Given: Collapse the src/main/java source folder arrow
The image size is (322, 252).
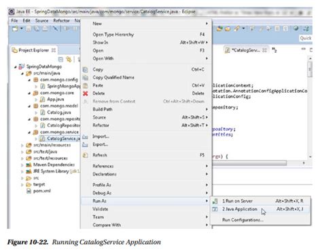Looking at the screenshot, I should [x=22, y=74].
